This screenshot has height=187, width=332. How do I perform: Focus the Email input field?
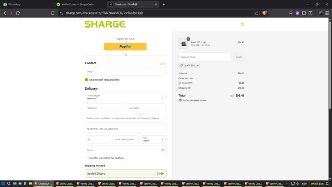coord(125,72)
